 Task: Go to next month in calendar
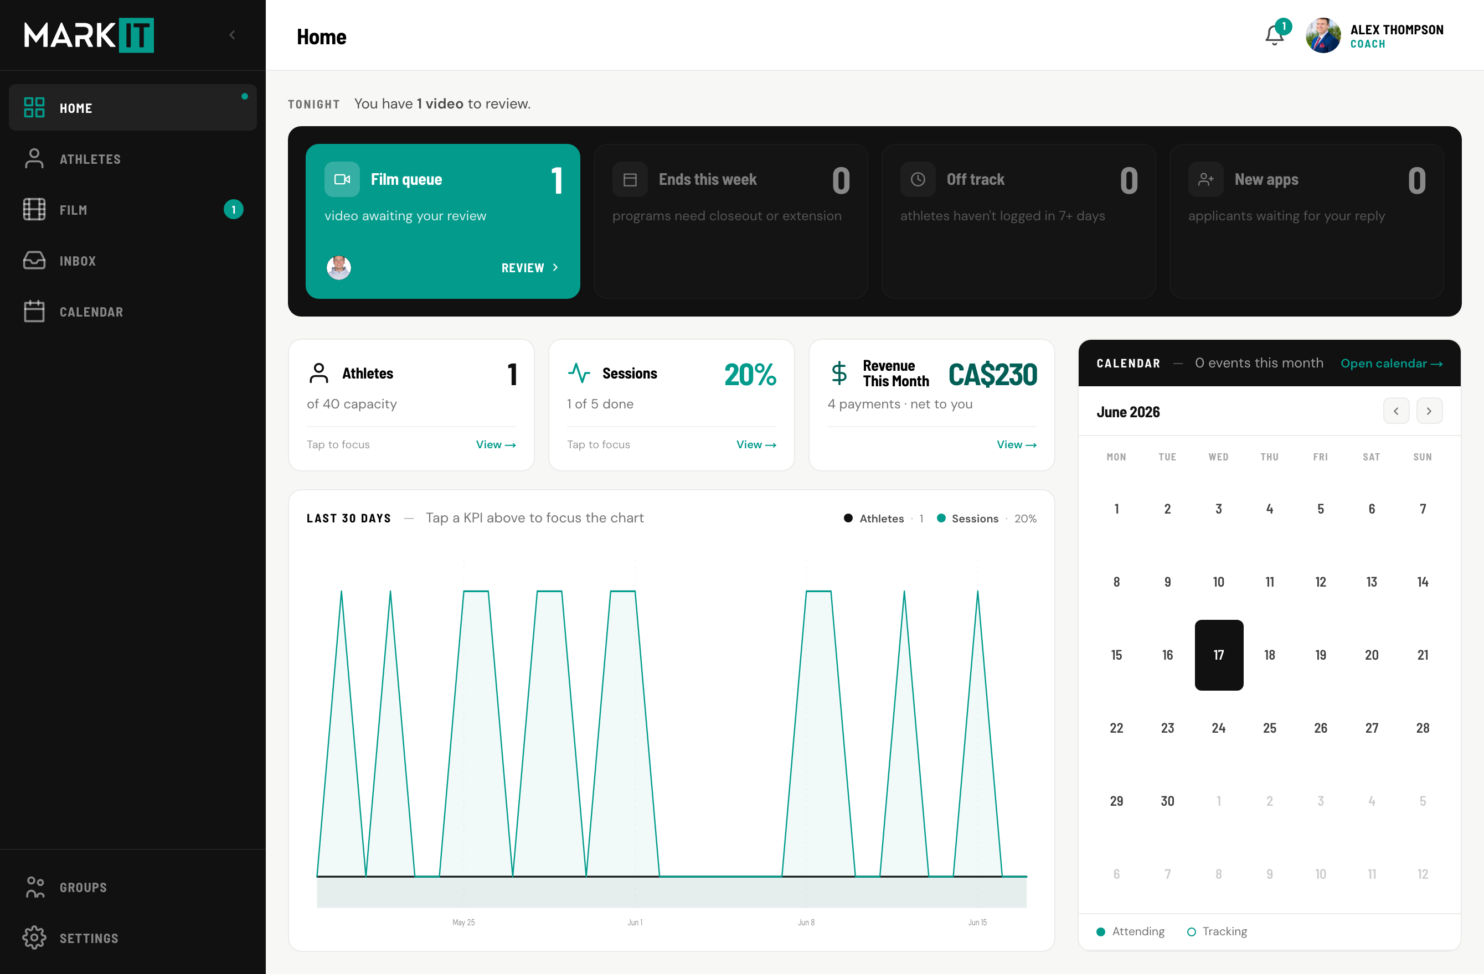[1429, 411]
